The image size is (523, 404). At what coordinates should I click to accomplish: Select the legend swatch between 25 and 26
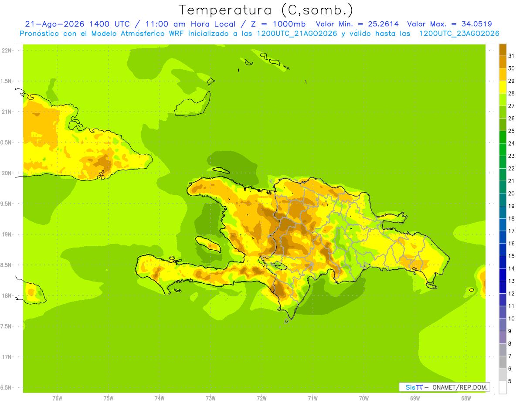click(503, 125)
